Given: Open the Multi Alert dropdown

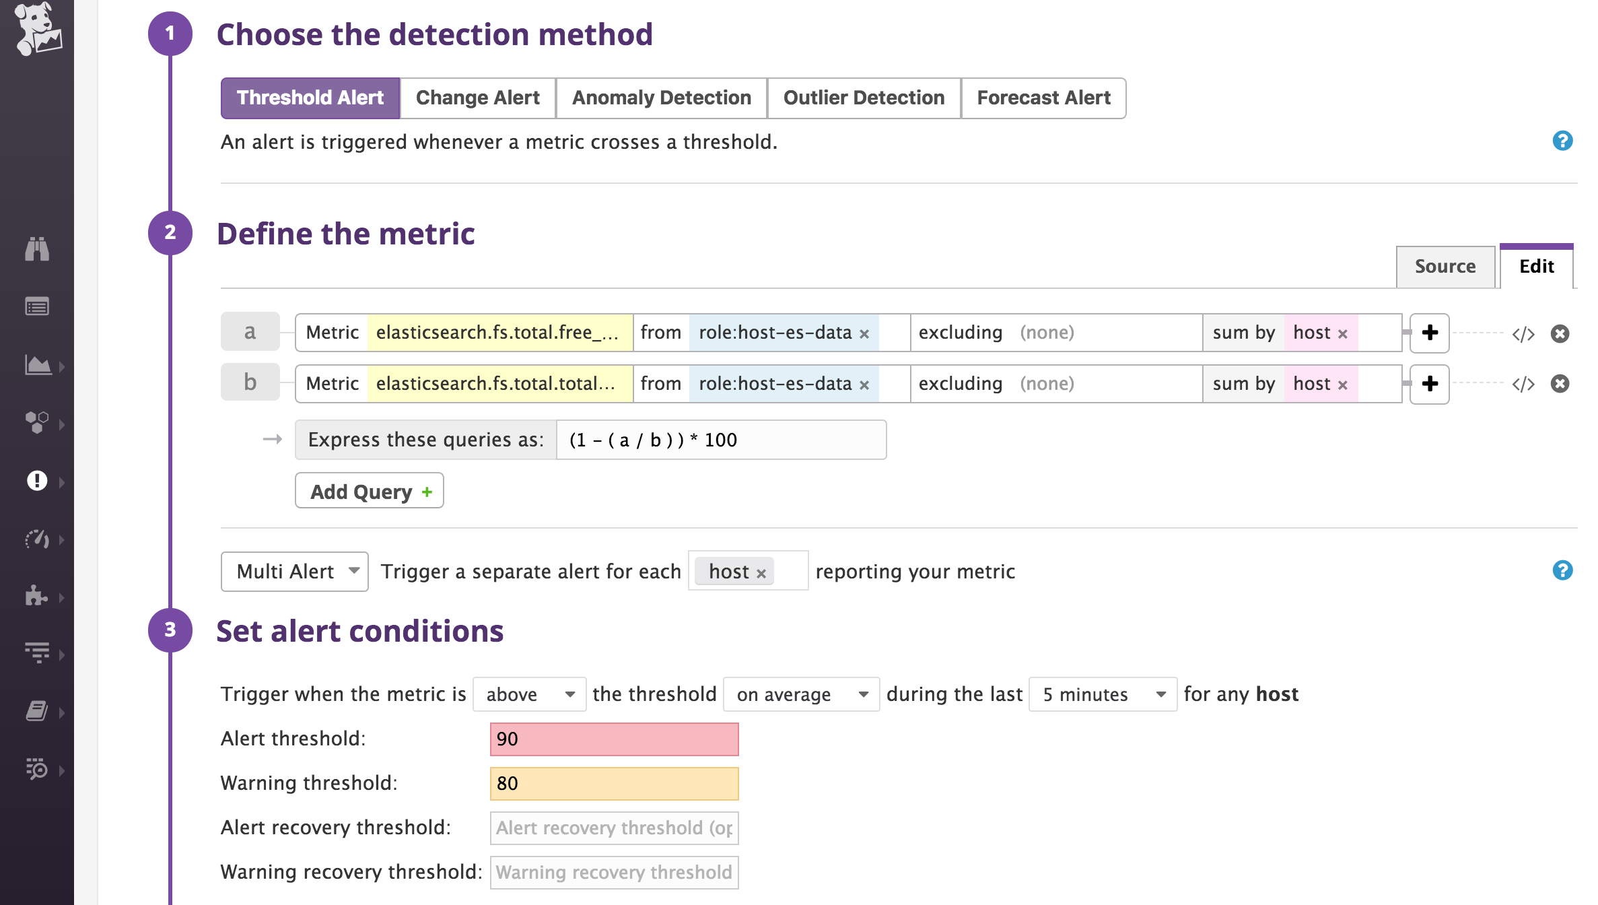Looking at the screenshot, I should coord(294,571).
